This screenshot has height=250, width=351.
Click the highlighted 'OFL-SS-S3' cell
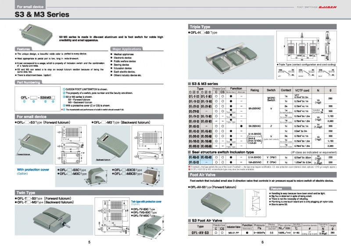194,162
